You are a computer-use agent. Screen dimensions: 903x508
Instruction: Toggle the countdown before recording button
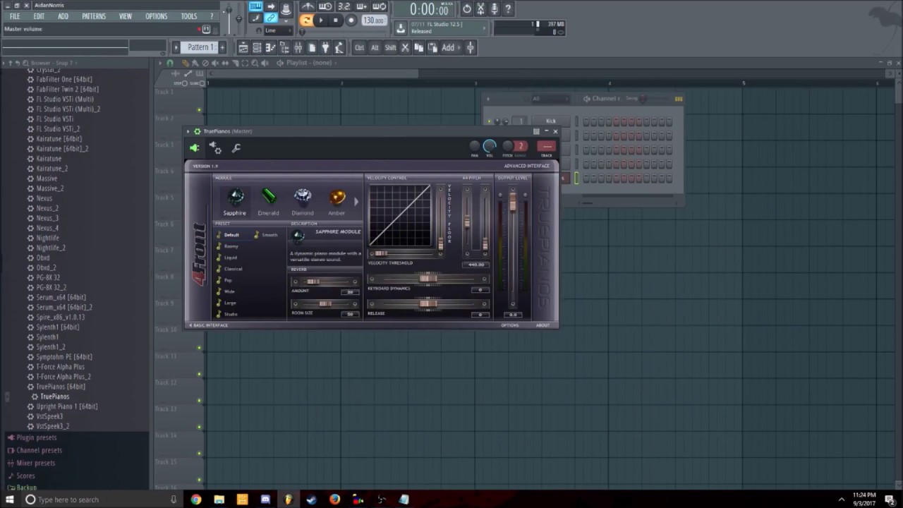tap(344, 7)
